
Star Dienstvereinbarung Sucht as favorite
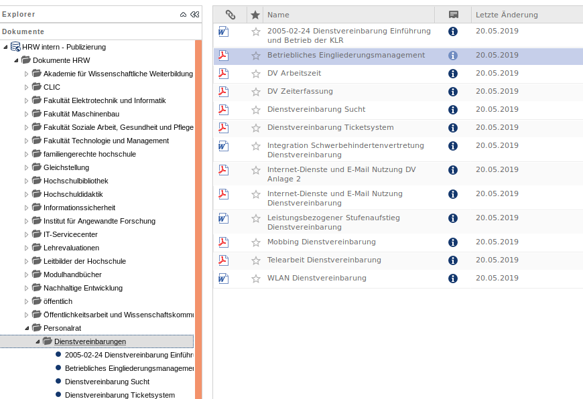(256, 110)
